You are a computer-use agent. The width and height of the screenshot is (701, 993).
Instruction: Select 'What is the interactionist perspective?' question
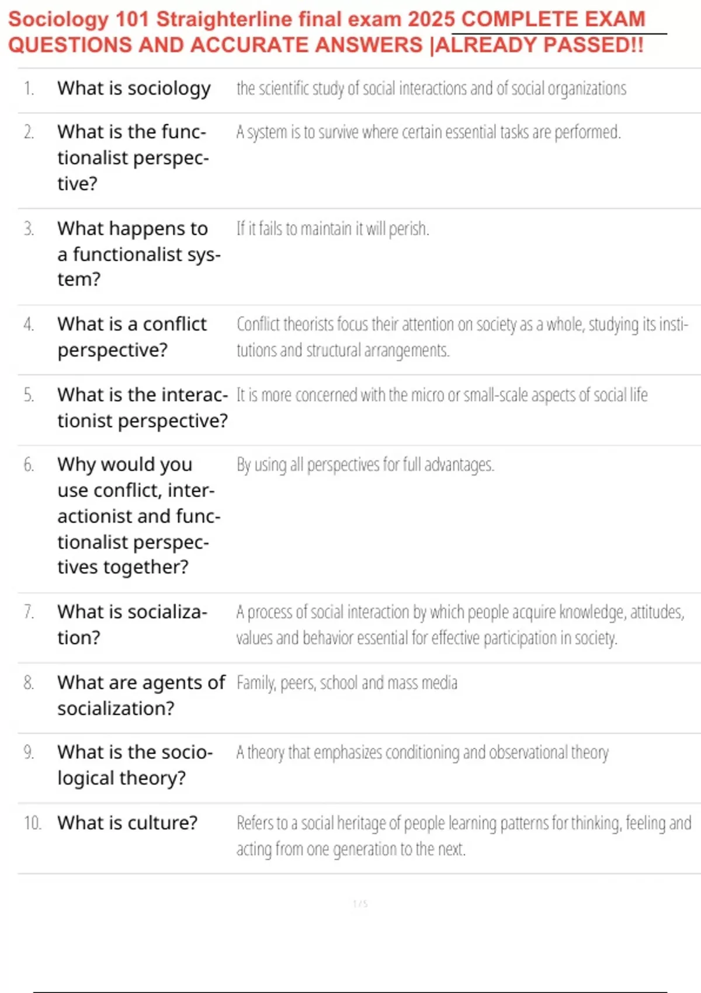point(143,408)
